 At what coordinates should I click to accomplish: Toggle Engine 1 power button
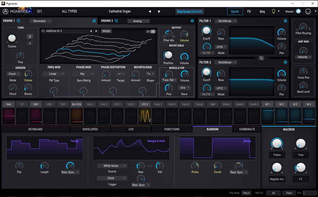coord(94,21)
